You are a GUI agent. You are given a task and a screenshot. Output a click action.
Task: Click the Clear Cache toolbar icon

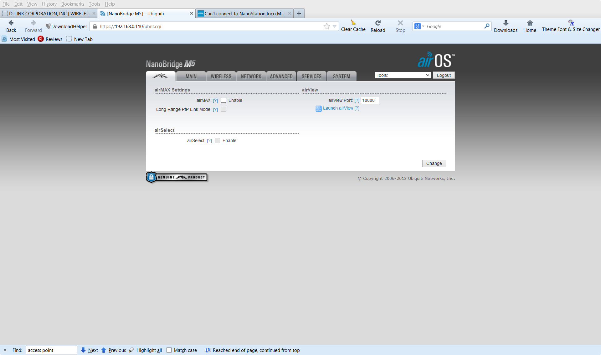pyautogui.click(x=353, y=23)
